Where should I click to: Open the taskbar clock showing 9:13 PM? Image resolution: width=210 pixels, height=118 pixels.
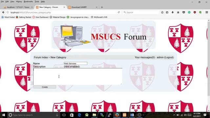point(197,115)
